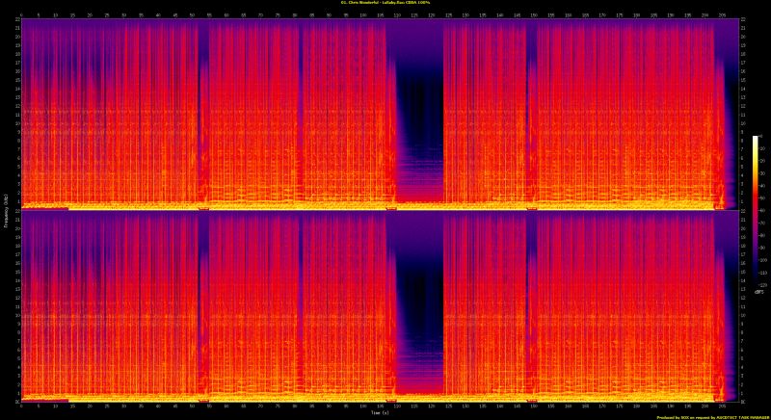Click the dBFS color scale bar

click(x=756, y=212)
